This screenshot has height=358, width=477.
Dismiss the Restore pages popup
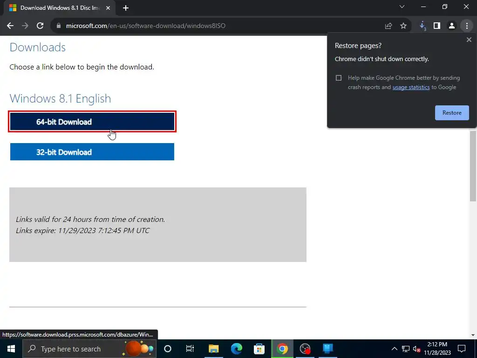click(469, 40)
